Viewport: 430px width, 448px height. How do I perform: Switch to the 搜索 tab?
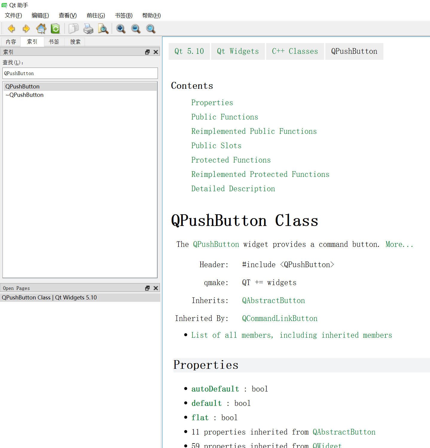click(75, 42)
